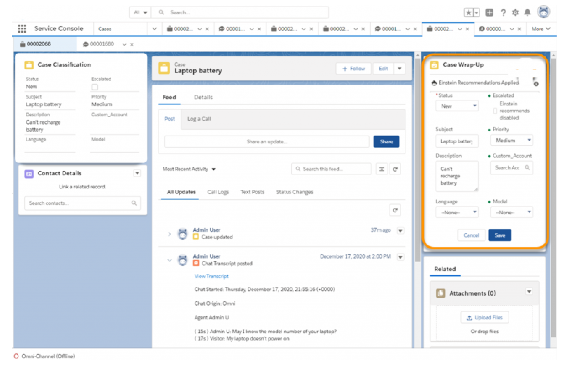Switch to the Details tab
Image resolution: width=564 pixels, height=365 pixels.
[203, 97]
